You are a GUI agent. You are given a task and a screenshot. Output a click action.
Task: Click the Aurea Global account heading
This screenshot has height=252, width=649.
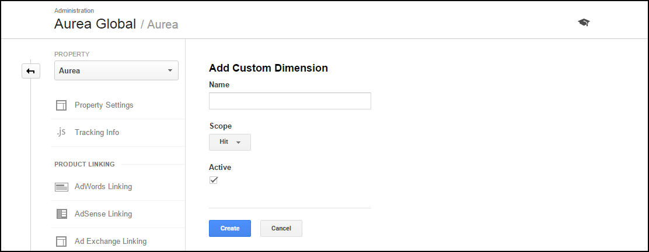(95, 24)
